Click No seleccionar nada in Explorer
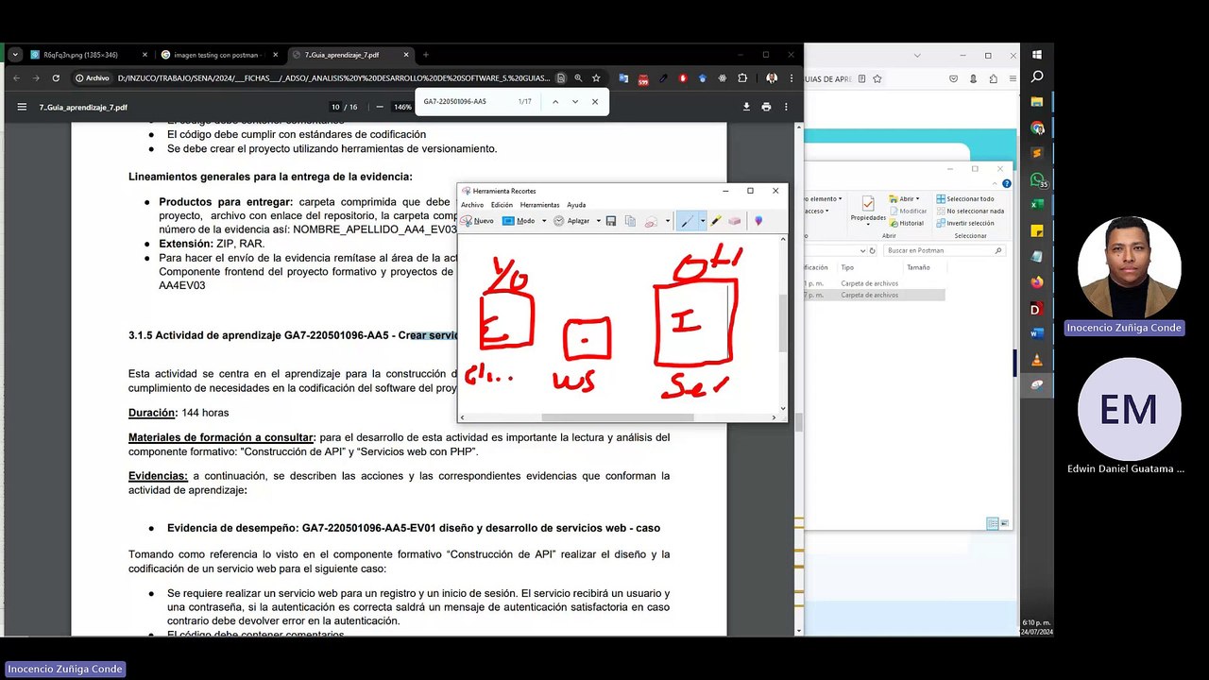 (969, 212)
